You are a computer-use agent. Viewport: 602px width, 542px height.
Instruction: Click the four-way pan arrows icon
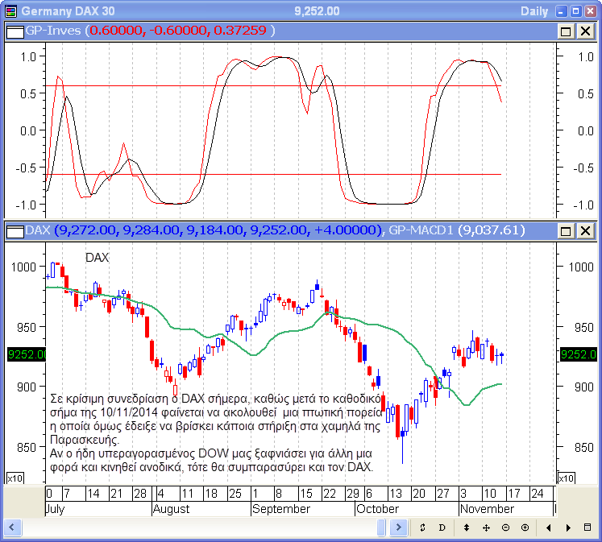[x=486, y=528]
